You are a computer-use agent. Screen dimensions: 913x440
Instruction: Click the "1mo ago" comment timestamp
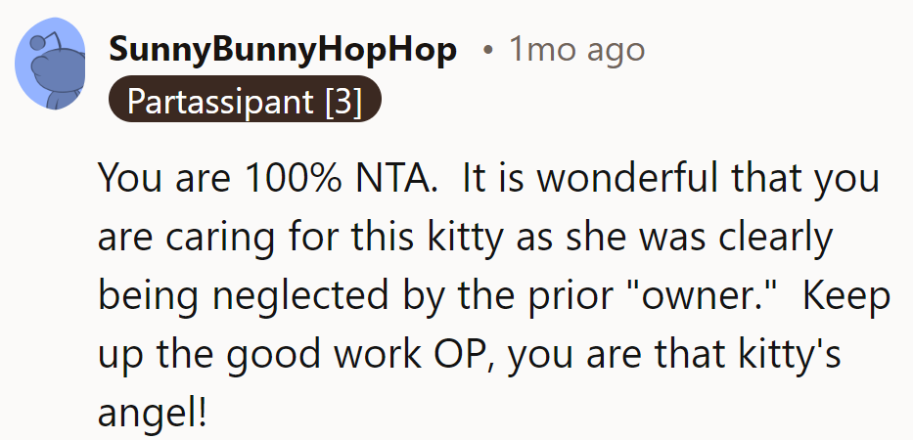pos(576,50)
